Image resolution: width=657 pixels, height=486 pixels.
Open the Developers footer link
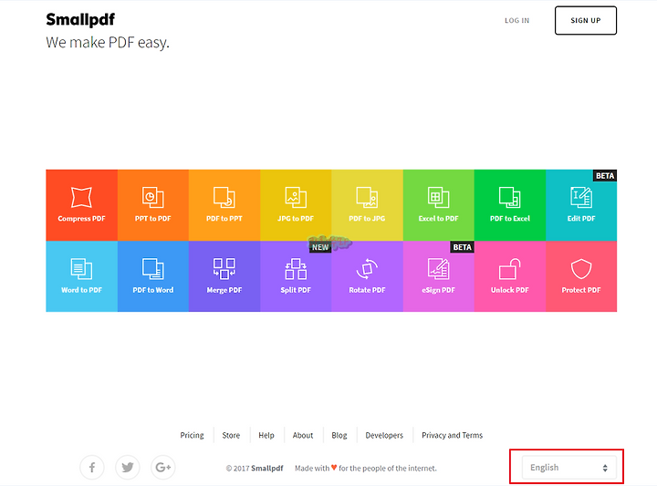384,435
